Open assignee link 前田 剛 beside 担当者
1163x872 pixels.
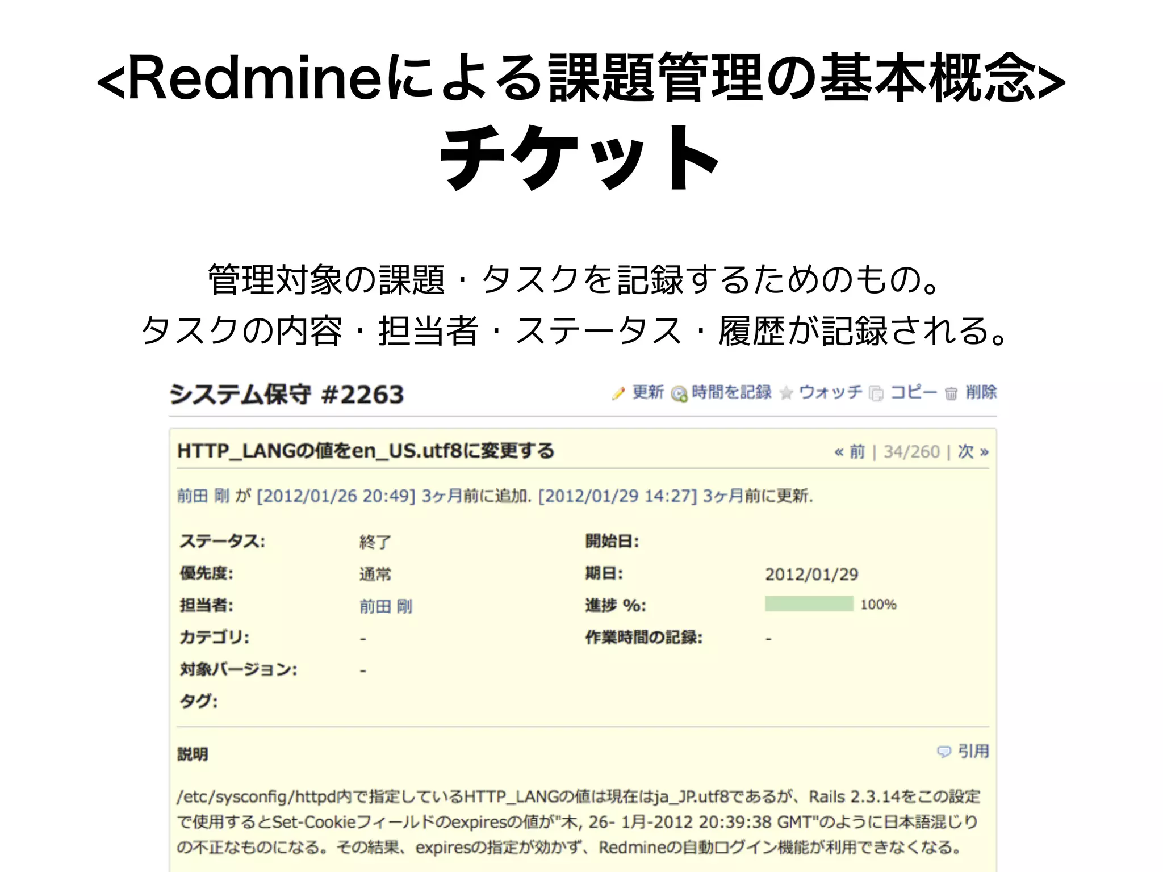(386, 606)
